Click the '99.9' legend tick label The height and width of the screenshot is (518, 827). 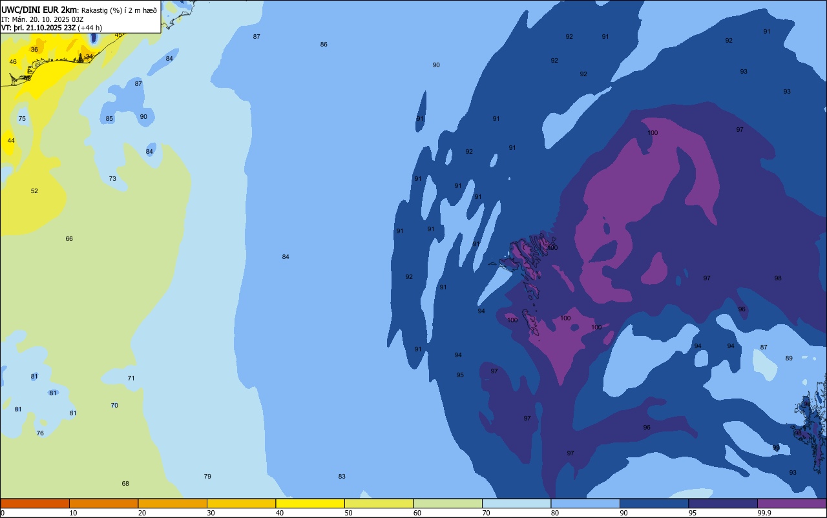764,513
